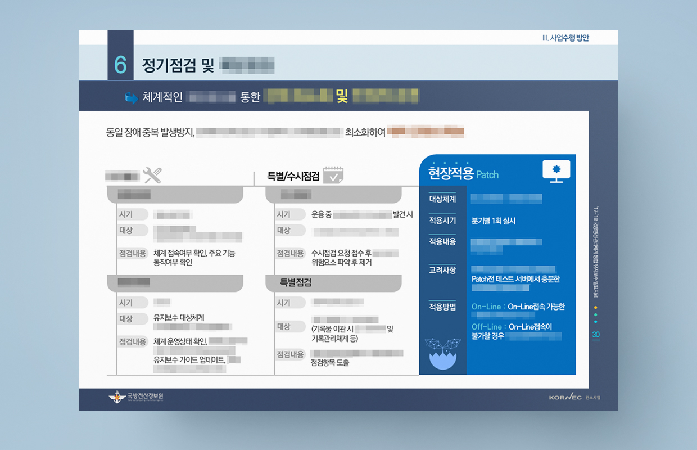Click the word '통한' in the subtitle

250,97
